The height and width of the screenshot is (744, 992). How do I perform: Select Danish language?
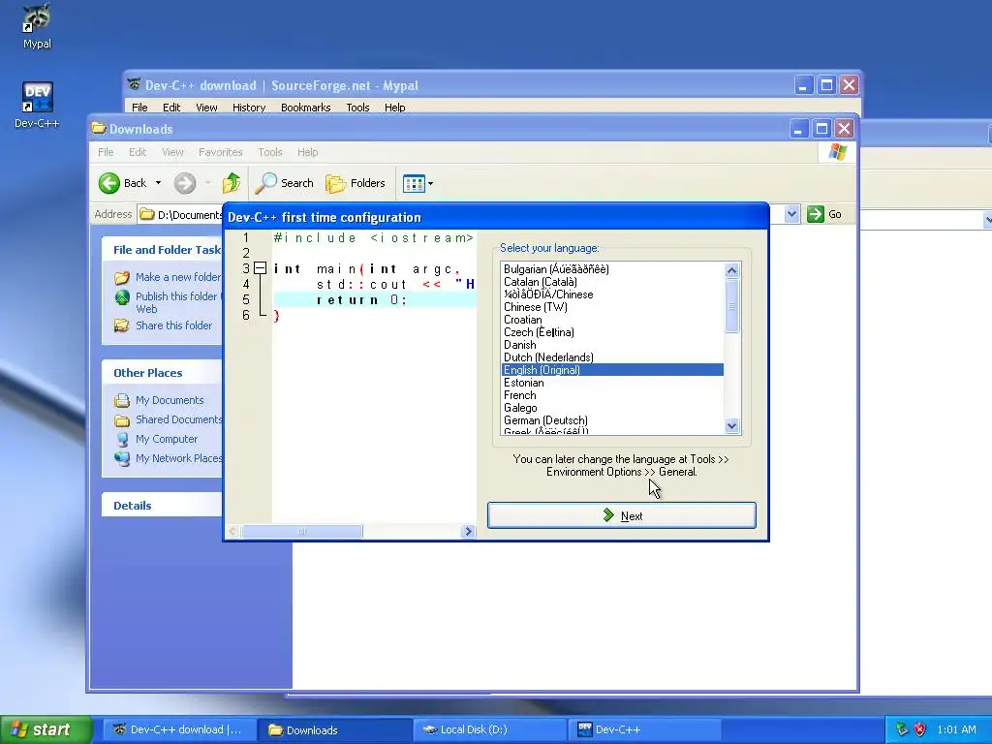click(x=612, y=346)
